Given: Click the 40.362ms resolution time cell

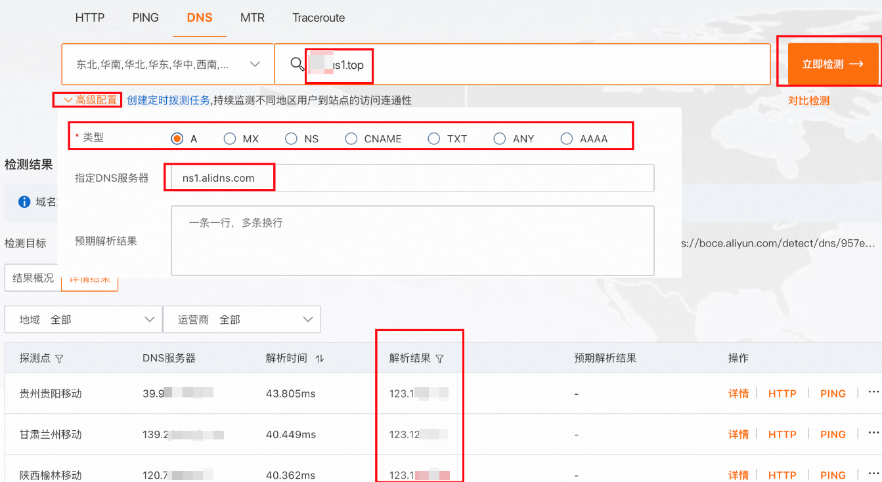Looking at the screenshot, I should (290, 475).
